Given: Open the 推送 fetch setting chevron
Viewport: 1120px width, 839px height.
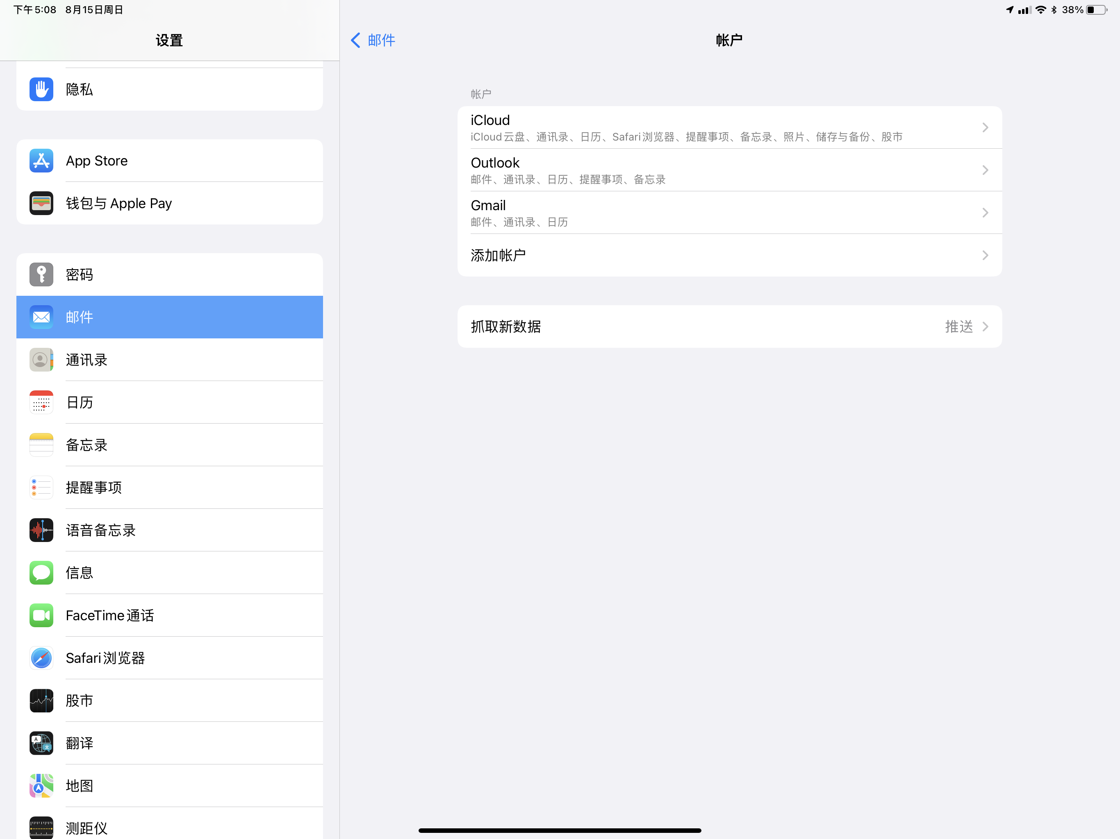Looking at the screenshot, I should [985, 327].
